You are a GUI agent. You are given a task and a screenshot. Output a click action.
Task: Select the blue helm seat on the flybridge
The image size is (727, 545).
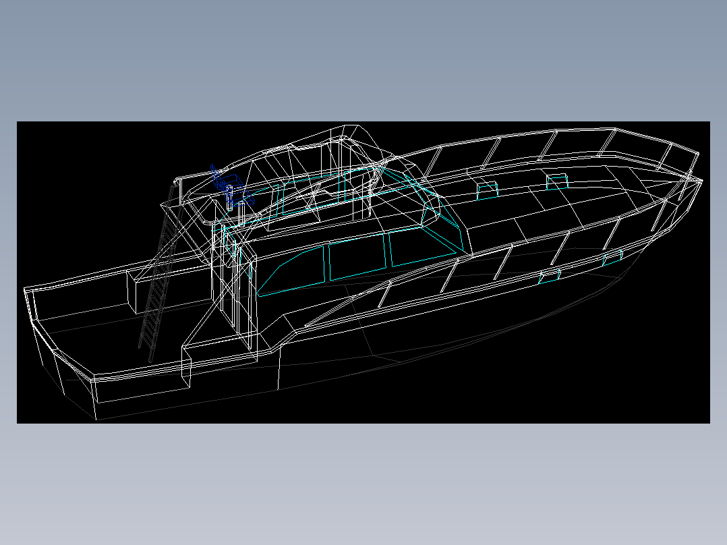click(x=232, y=186)
